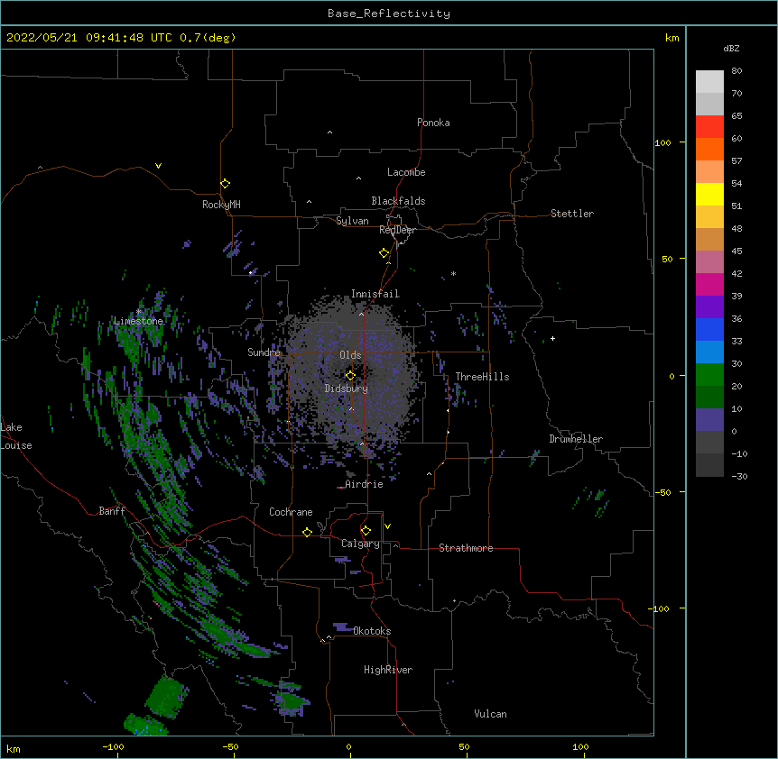This screenshot has width=778, height=759.
Task: Click the 100 tick on the right vertical axis
Action: point(662,142)
